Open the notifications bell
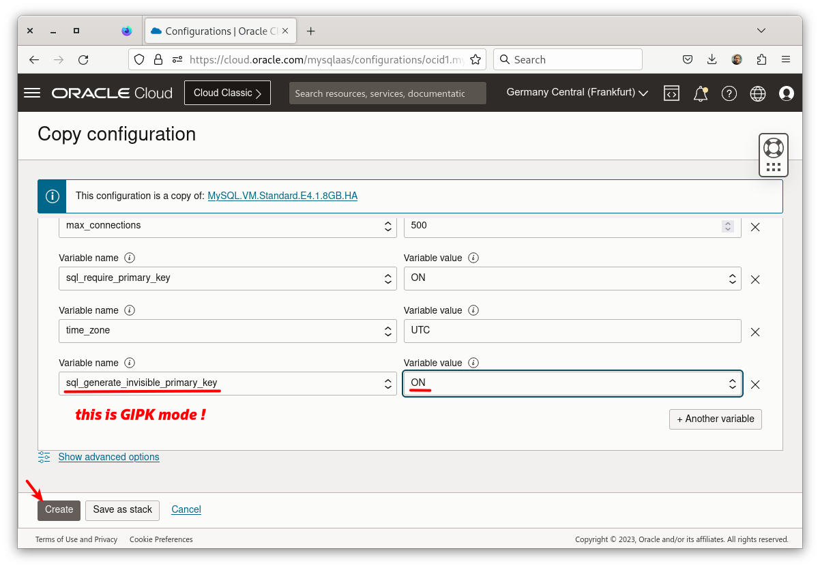820x568 pixels. pos(700,93)
